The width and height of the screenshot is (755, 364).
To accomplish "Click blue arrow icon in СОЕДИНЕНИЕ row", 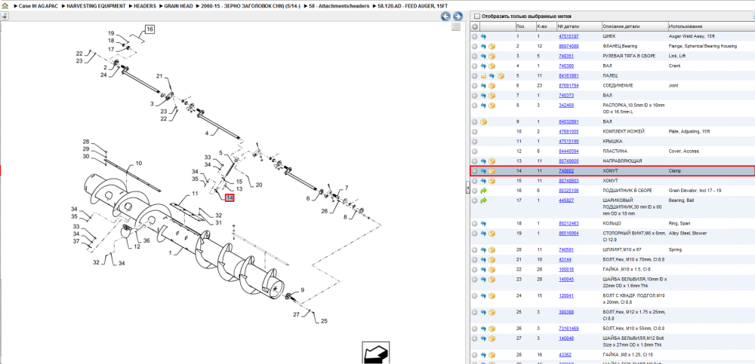I will tap(483, 86).
